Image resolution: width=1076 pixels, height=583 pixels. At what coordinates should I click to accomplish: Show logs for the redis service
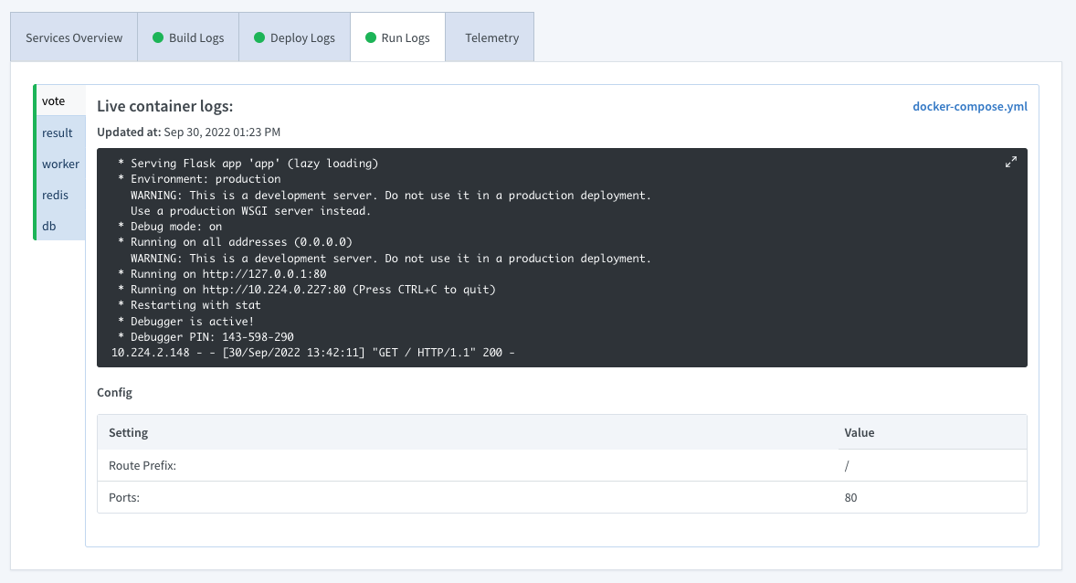[60, 195]
